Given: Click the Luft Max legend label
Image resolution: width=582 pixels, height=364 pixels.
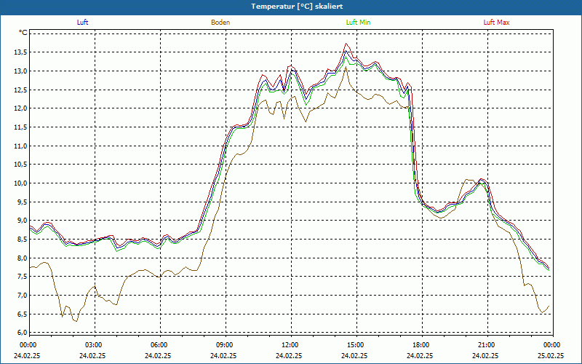Looking at the screenshot, I should click(x=496, y=23).
